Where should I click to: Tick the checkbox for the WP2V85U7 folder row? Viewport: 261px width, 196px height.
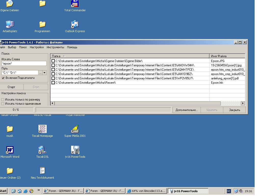(53, 78)
